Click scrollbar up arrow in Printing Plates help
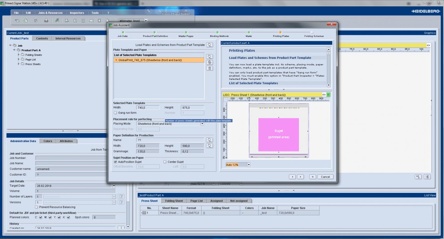This screenshot has height=239, width=444. pos(328,49)
